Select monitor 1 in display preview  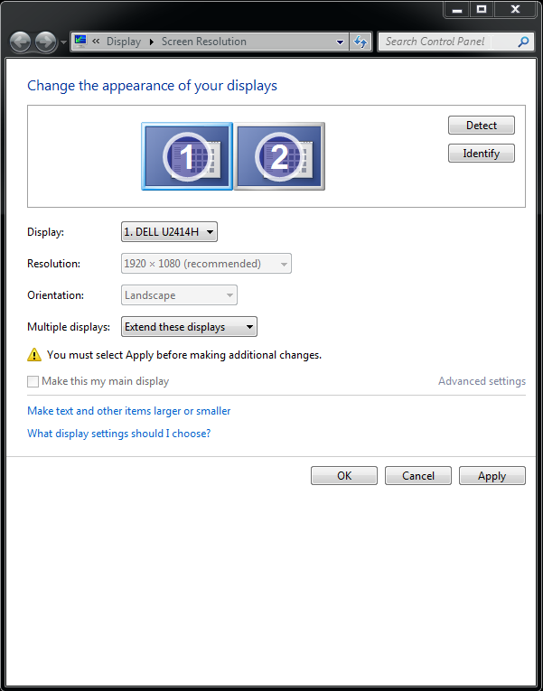coord(187,156)
